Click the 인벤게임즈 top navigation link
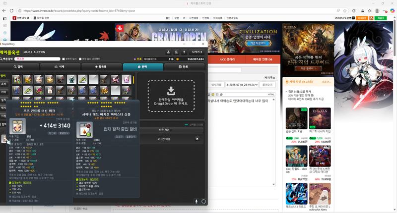397x213 pixels. 232,18
